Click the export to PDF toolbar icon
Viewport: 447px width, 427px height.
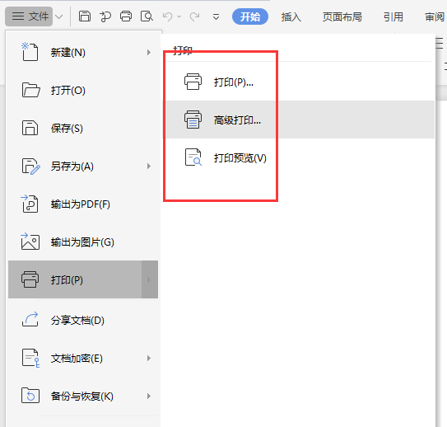tap(105, 16)
